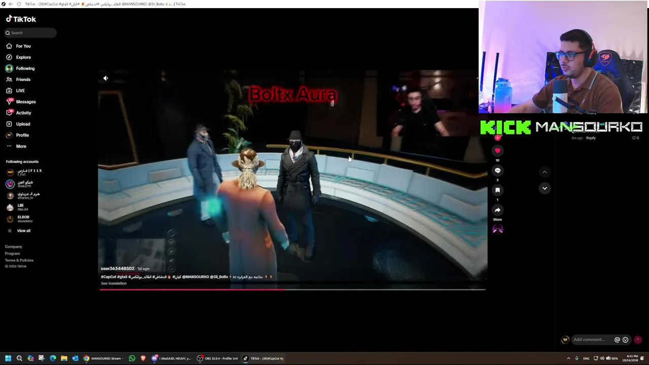649x365 pixels.
Task: Click the Add comment input field
Action: [x=591, y=340]
